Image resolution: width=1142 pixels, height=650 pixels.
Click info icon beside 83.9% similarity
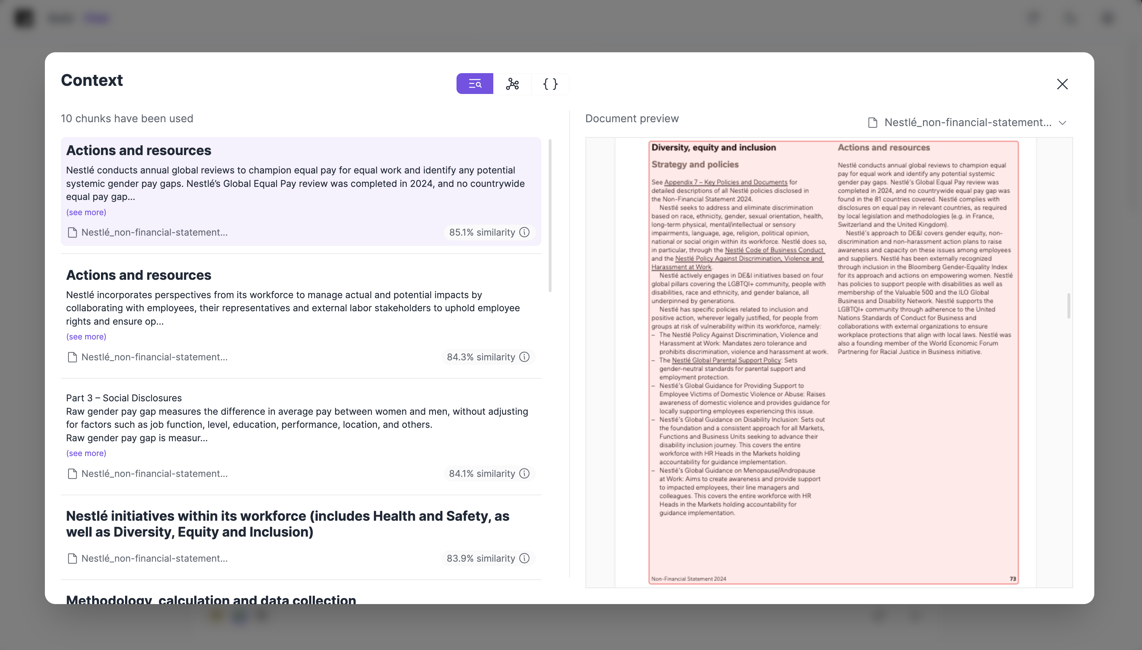pos(525,558)
